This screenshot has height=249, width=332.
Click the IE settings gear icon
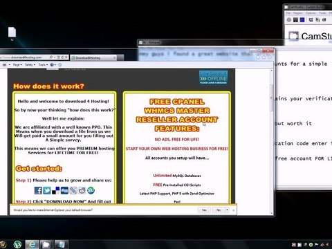click(269, 57)
